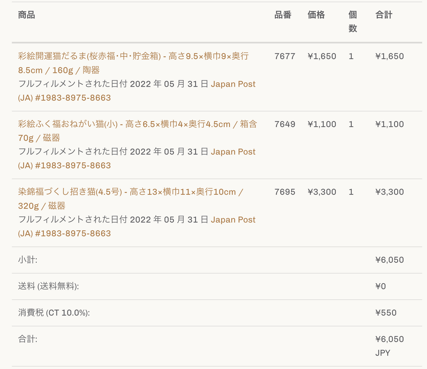Click quantity 1 in the 7677 row
This screenshot has width=427, height=369.
(351, 56)
